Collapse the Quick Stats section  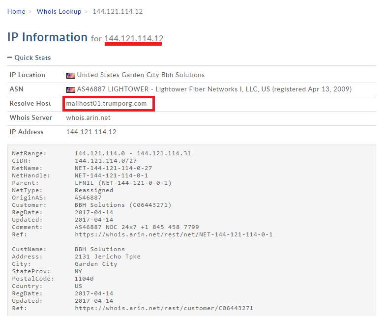pyautogui.click(x=32, y=57)
